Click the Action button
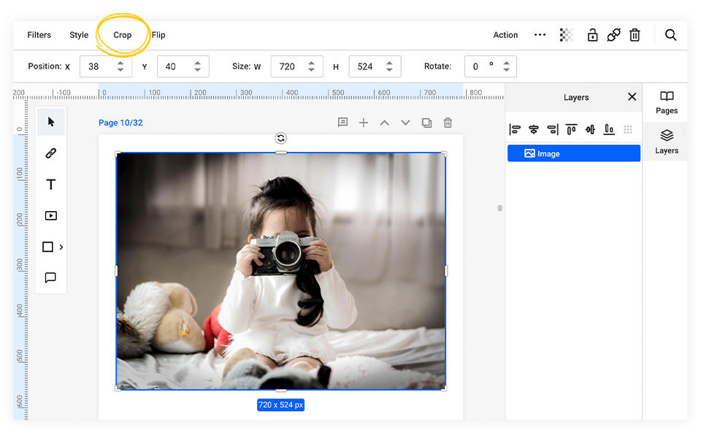 tap(505, 35)
